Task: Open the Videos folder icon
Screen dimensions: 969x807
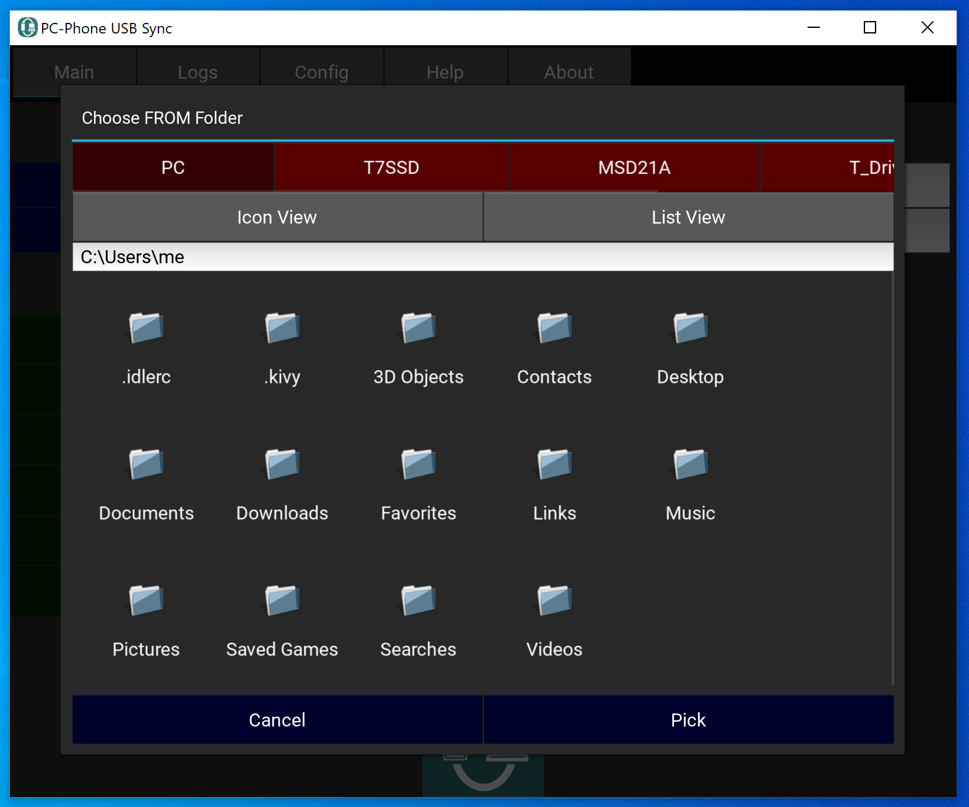Action: [x=554, y=601]
